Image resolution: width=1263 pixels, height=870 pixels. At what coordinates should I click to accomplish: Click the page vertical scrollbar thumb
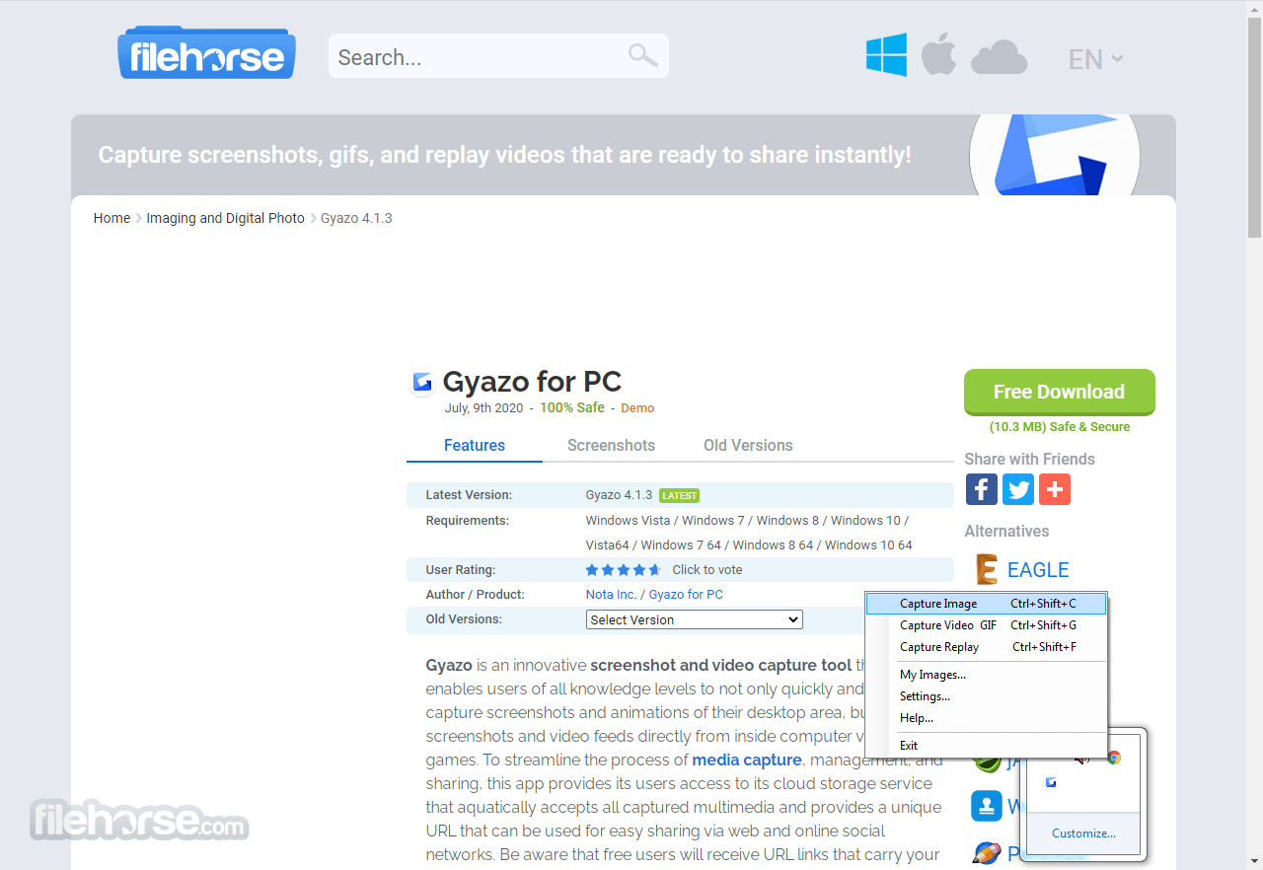(x=1254, y=126)
